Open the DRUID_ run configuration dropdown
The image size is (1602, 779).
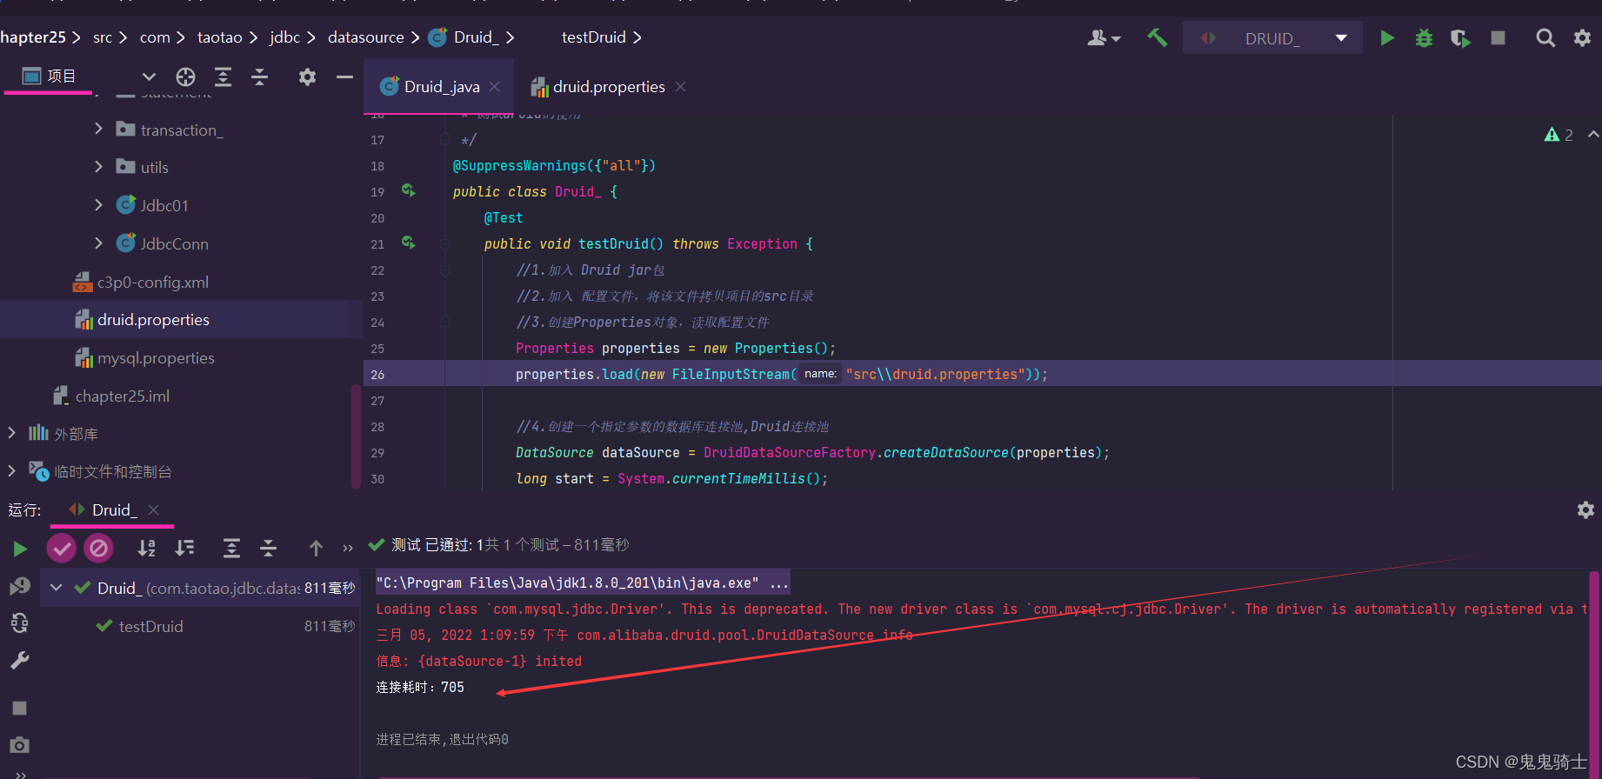click(x=1272, y=38)
